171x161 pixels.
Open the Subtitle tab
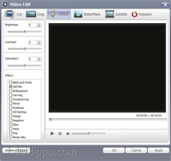(116, 14)
